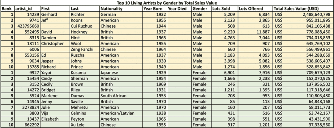This screenshot has height=128, width=334.
Task: Click the table title "Top 10 Living Artists"
Action: (168, 3)
